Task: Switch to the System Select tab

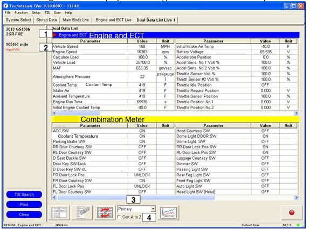Action: click(x=18, y=20)
